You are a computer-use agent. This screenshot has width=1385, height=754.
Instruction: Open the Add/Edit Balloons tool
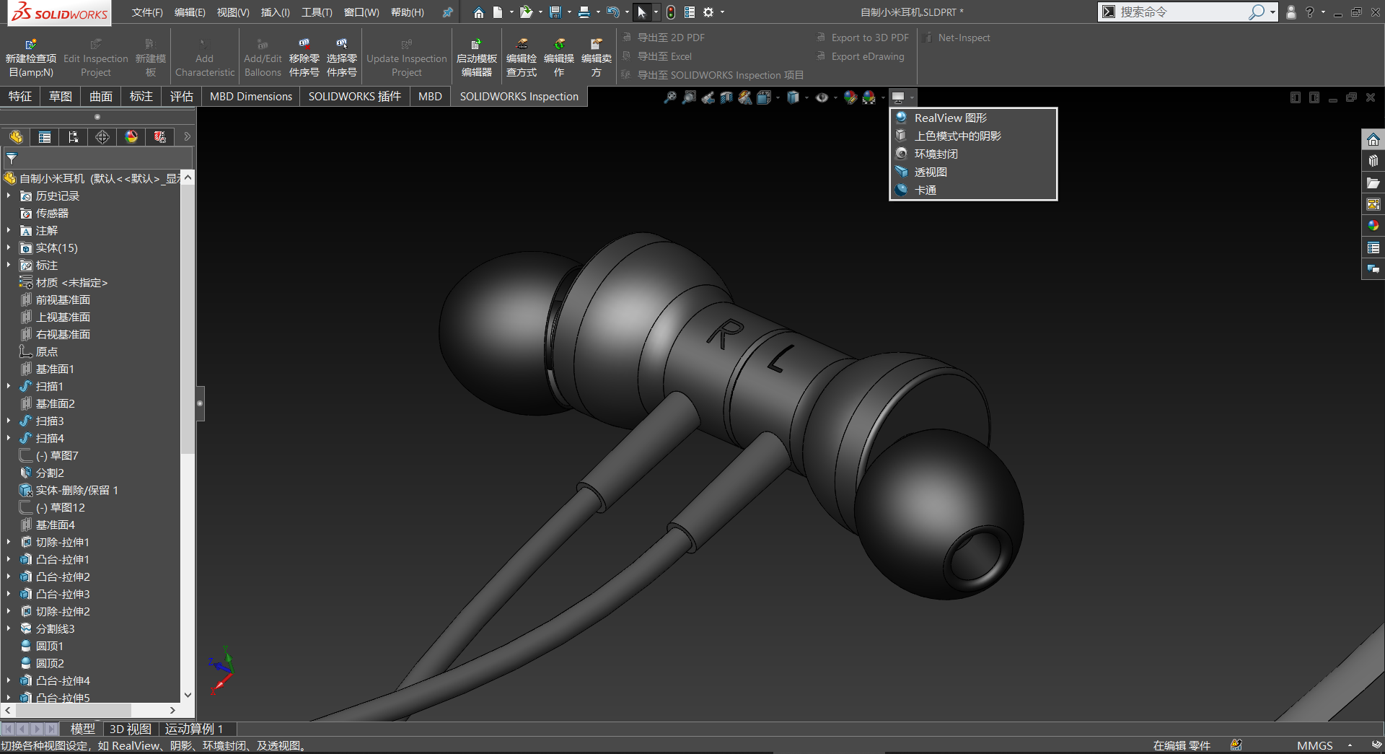(262, 56)
